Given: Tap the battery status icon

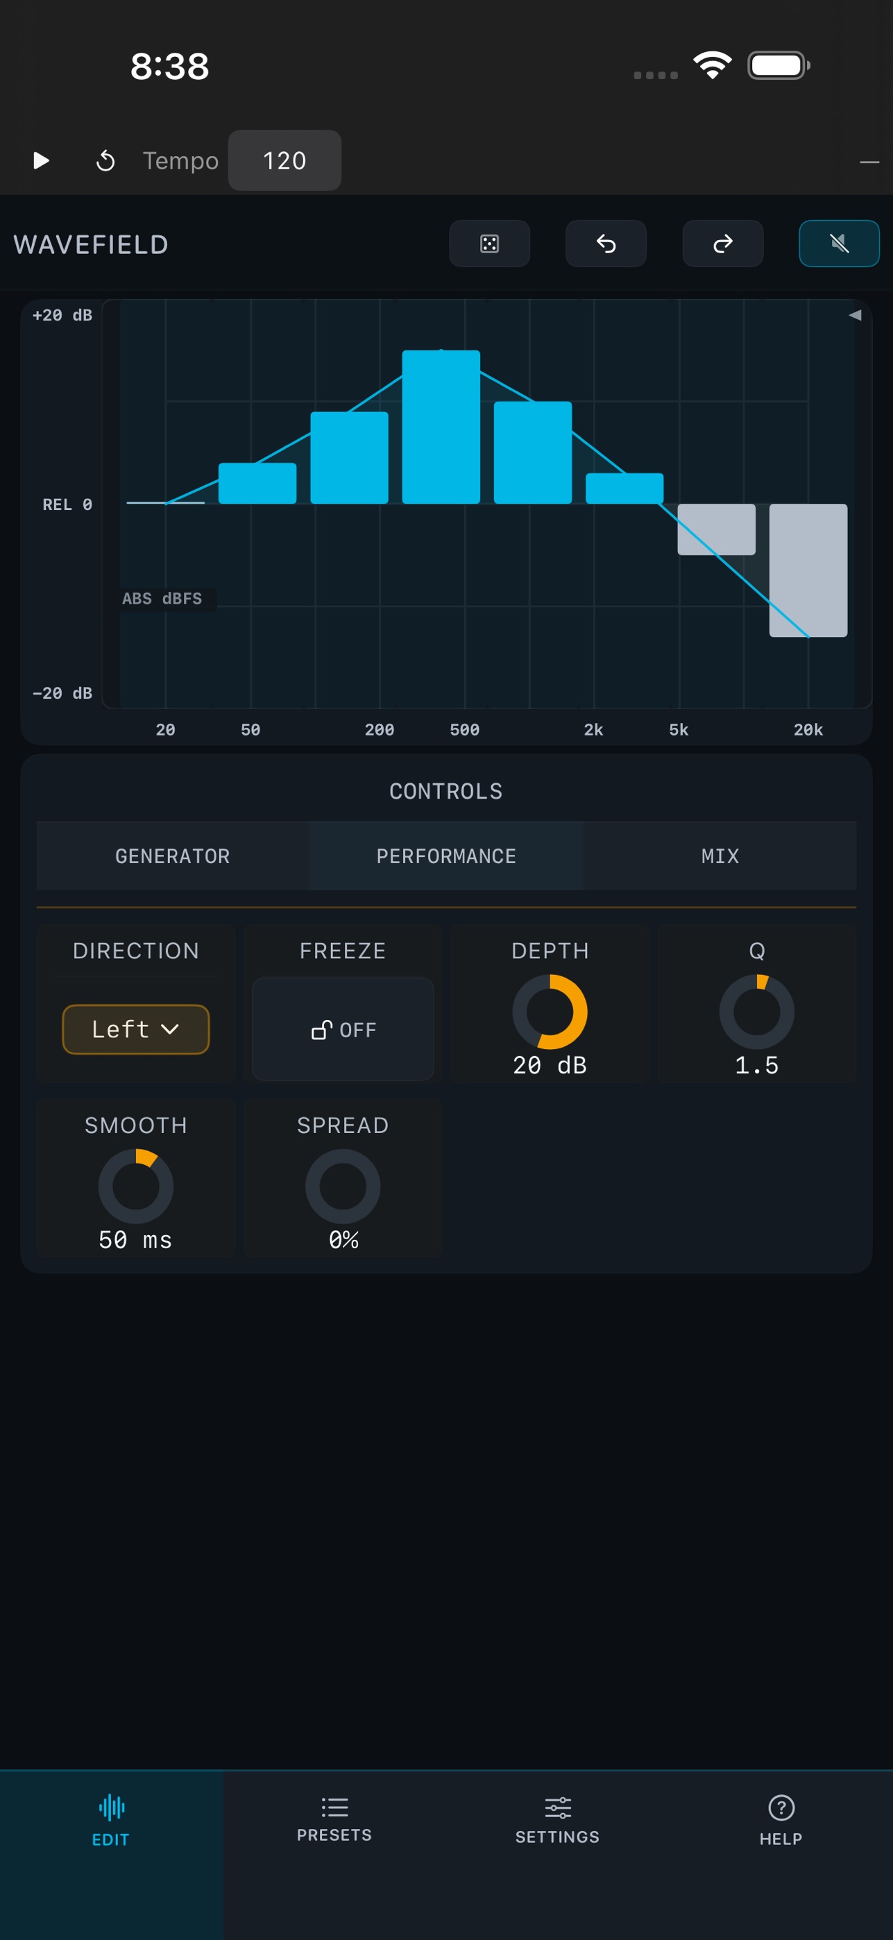Looking at the screenshot, I should (x=779, y=65).
